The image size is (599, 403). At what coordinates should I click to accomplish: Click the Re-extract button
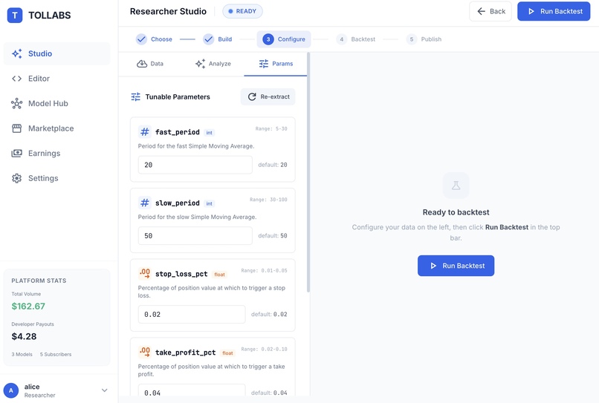point(268,97)
